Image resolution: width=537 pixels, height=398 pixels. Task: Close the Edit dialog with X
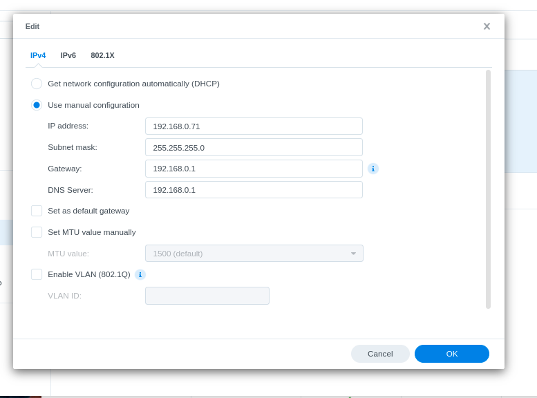(x=487, y=26)
